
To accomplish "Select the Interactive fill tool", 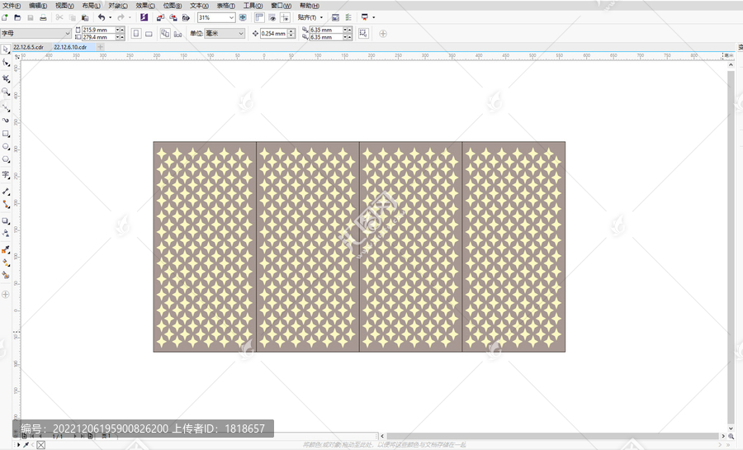I will (5, 263).
